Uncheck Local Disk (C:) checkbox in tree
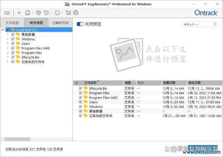Image resolution: width=223 pixels, height=157 pixels. (8, 30)
